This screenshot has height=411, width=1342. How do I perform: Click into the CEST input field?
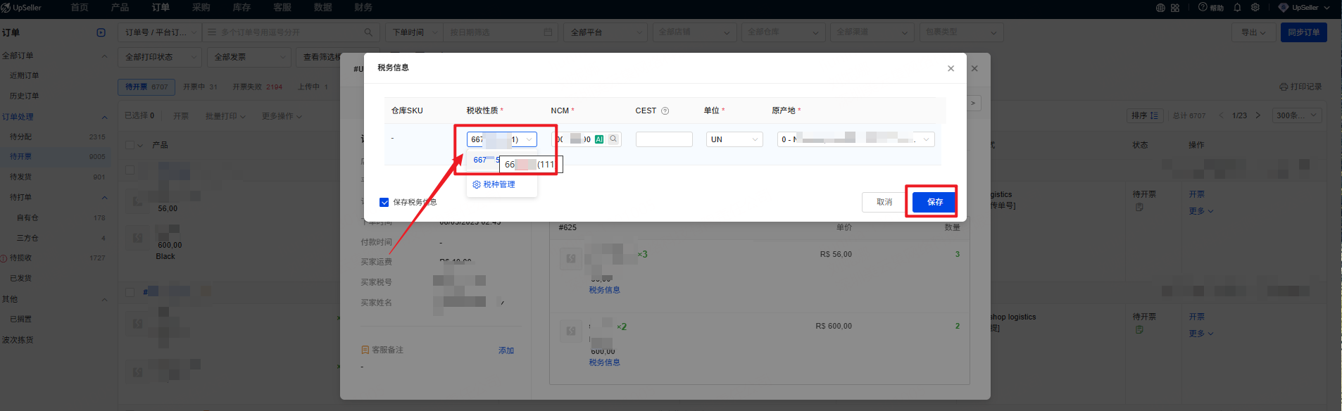click(x=663, y=139)
